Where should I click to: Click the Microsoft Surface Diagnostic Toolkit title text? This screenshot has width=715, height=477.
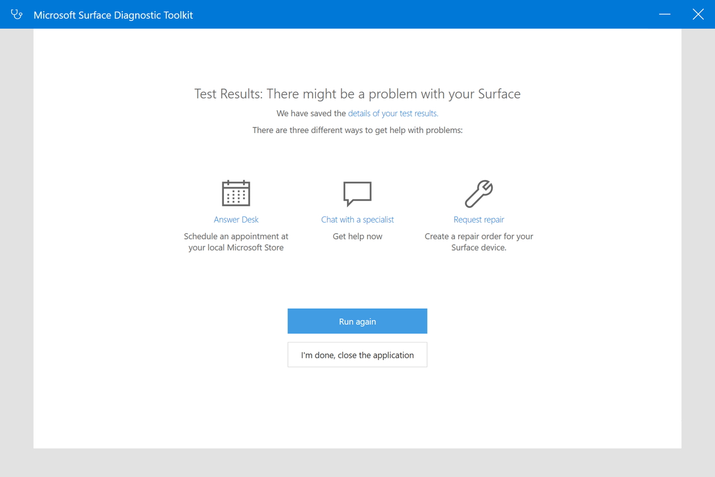point(113,15)
